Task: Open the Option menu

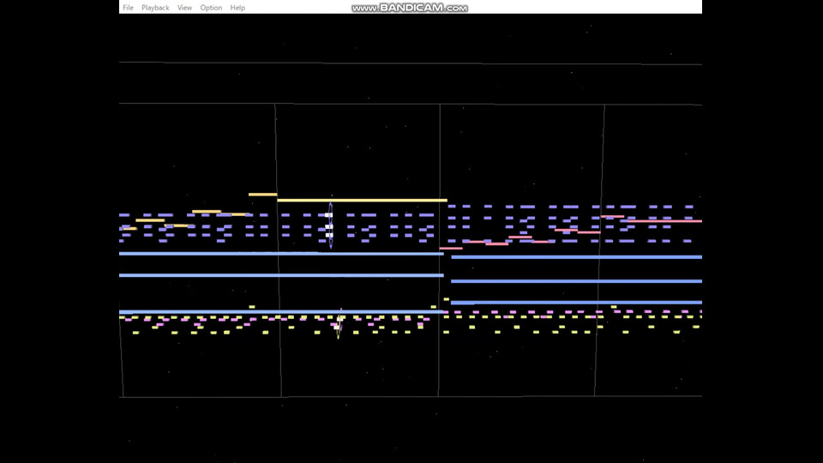Action: pos(211,8)
